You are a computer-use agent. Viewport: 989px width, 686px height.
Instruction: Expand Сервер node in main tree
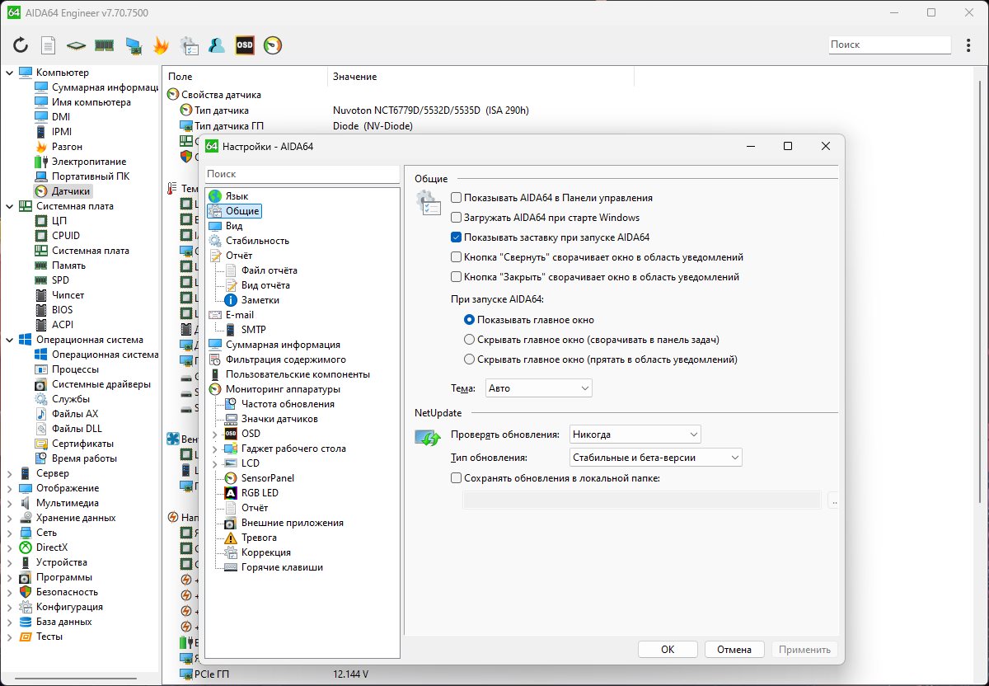10,473
